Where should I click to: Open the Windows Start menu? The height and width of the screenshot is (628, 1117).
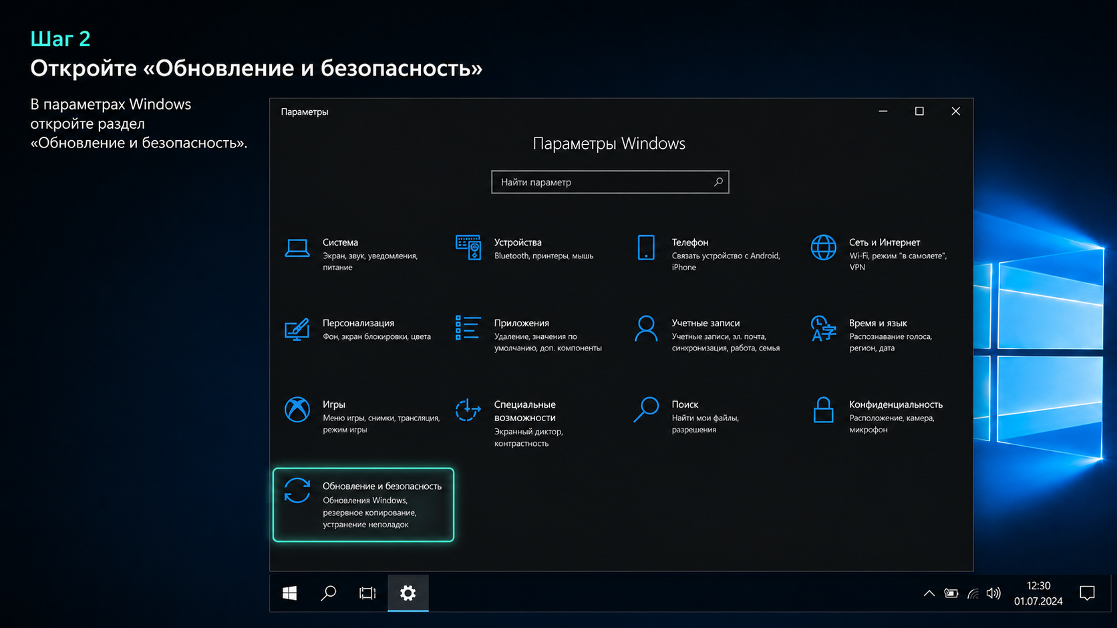point(289,593)
